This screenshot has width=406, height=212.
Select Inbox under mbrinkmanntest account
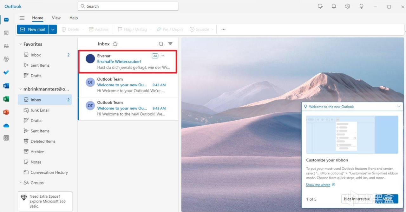point(45,100)
